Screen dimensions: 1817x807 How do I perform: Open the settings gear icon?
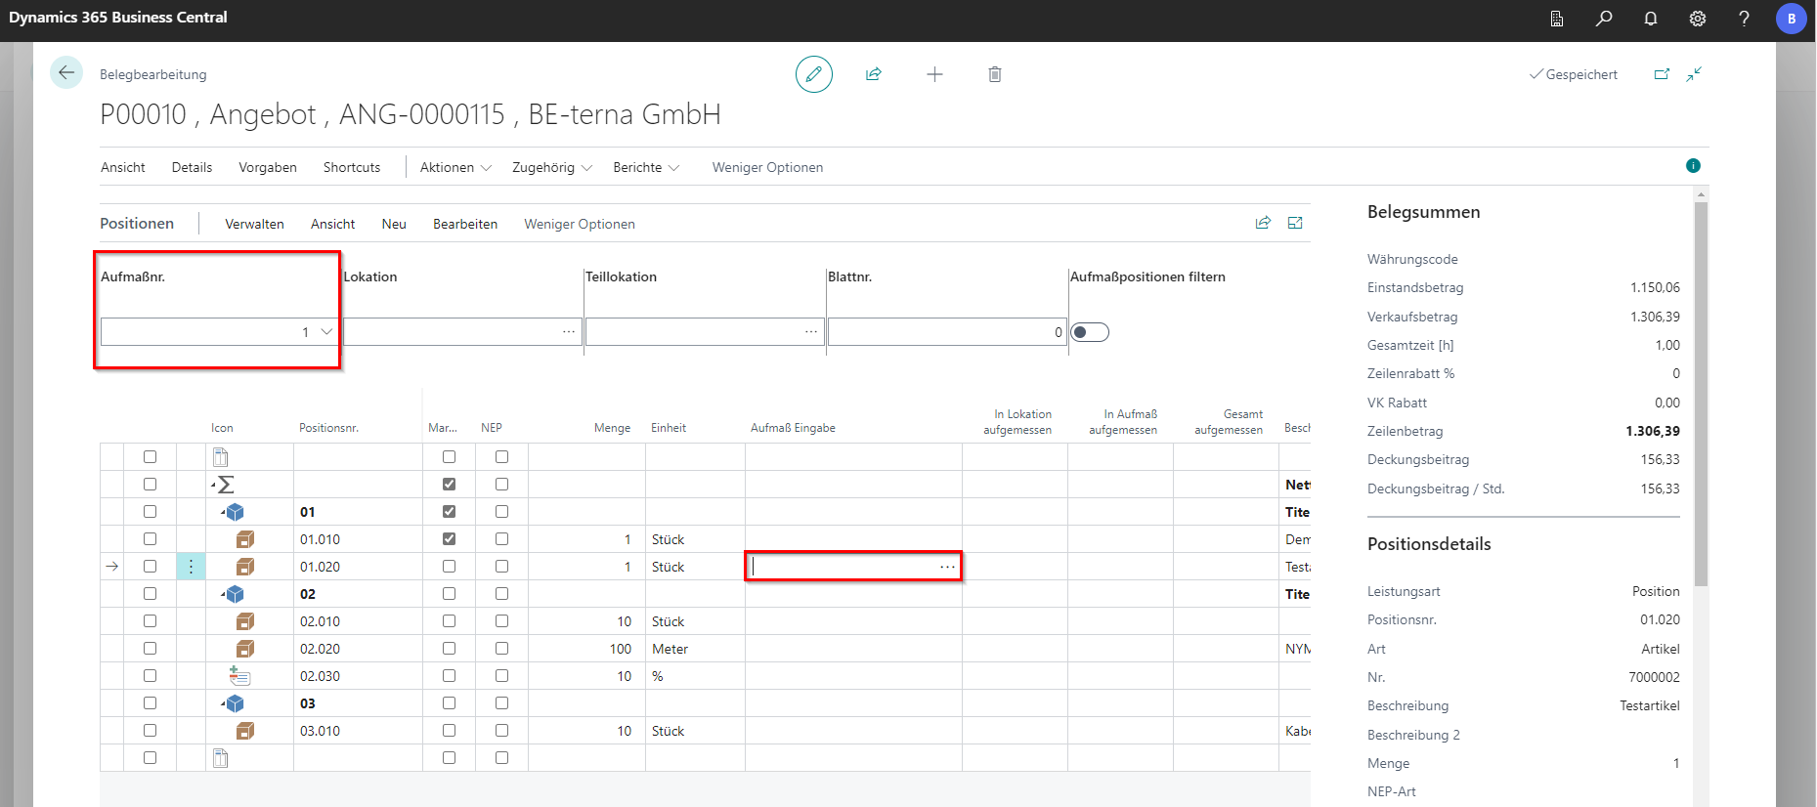[x=1698, y=19]
